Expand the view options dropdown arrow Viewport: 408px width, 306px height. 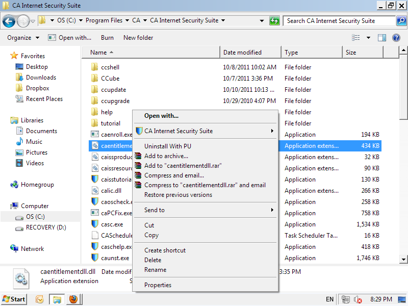pyautogui.click(x=368, y=38)
